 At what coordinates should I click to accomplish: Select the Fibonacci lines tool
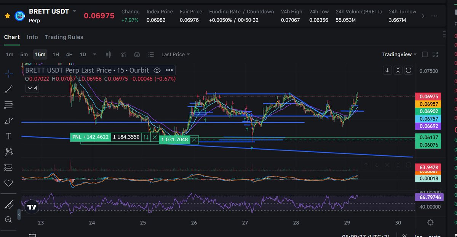(x=9, y=105)
